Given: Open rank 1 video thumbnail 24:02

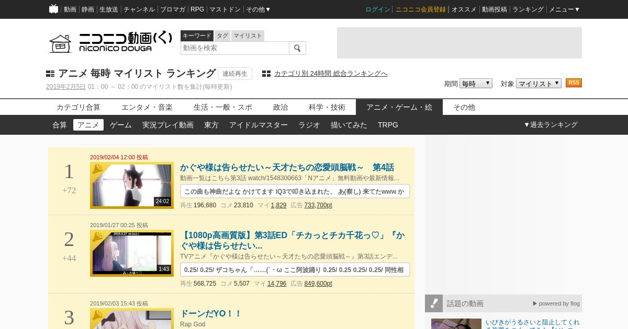Looking at the screenshot, I should coord(132,185).
